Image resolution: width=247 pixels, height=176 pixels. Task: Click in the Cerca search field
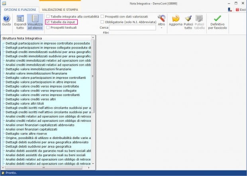pos(133,27)
